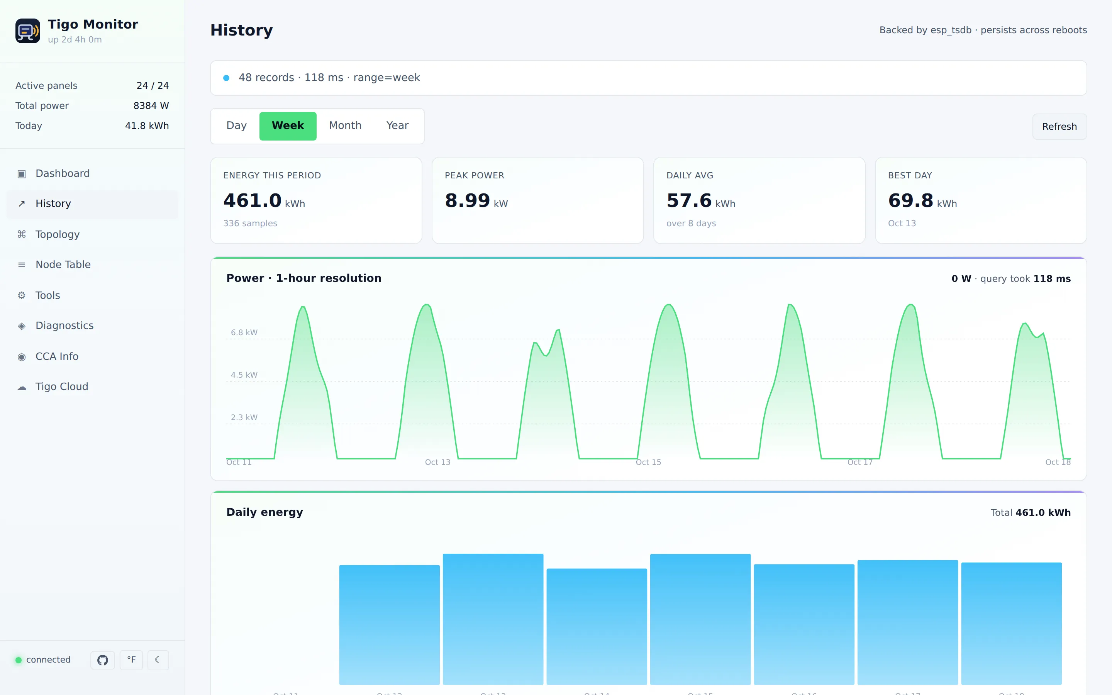
Task: Click the '461.0' energy this period value
Action: (x=252, y=200)
